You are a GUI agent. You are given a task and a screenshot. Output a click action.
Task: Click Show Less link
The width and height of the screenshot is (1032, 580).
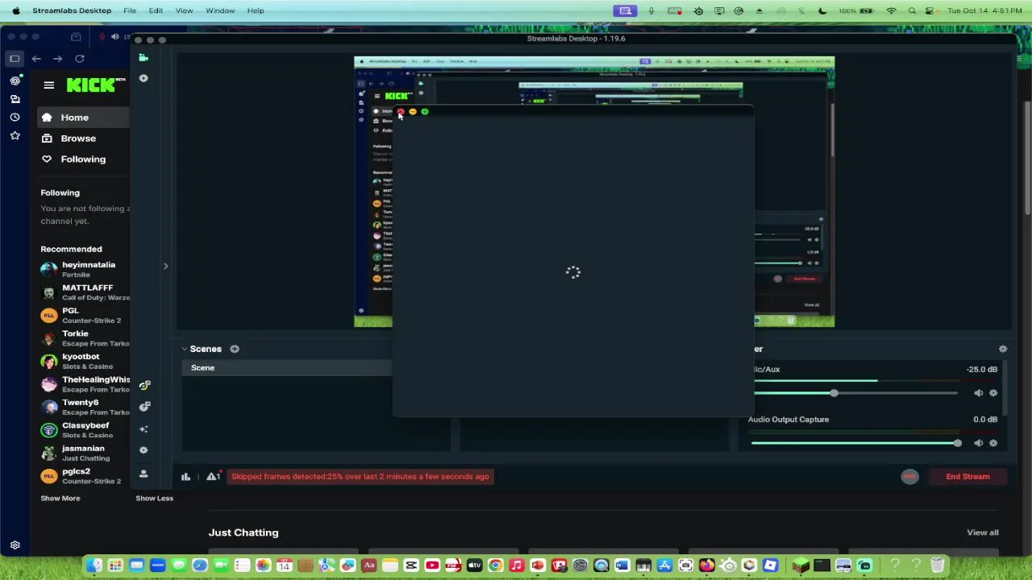click(x=154, y=499)
